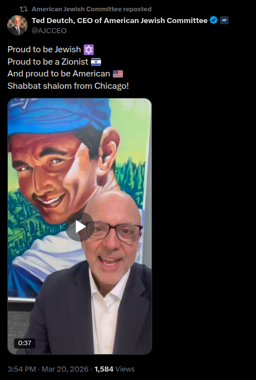Click the United States flag emoji

point(118,74)
